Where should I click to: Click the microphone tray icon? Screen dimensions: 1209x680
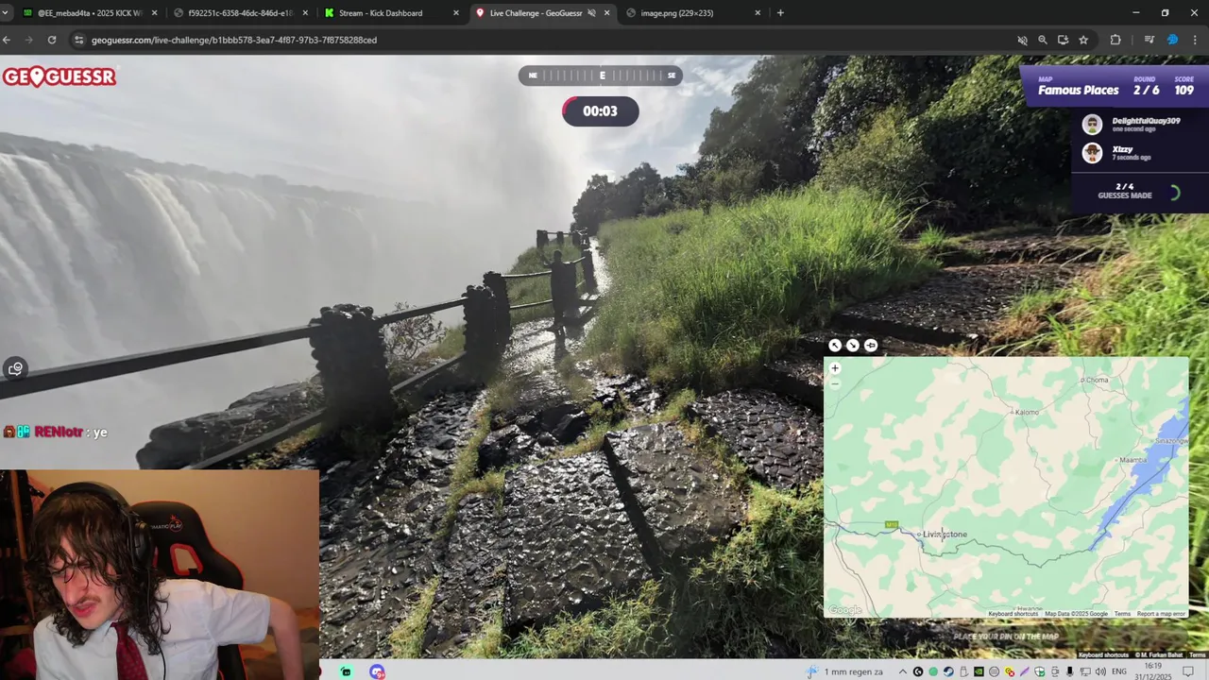coord(1069,671)
